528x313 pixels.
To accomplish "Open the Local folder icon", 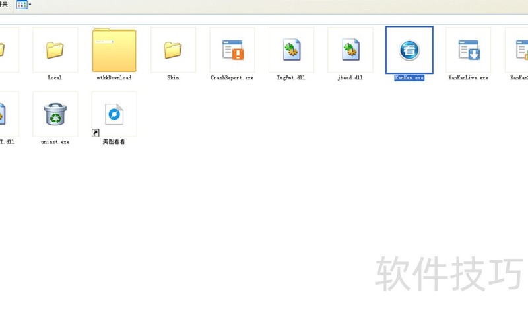I will (x=55, y=50).
